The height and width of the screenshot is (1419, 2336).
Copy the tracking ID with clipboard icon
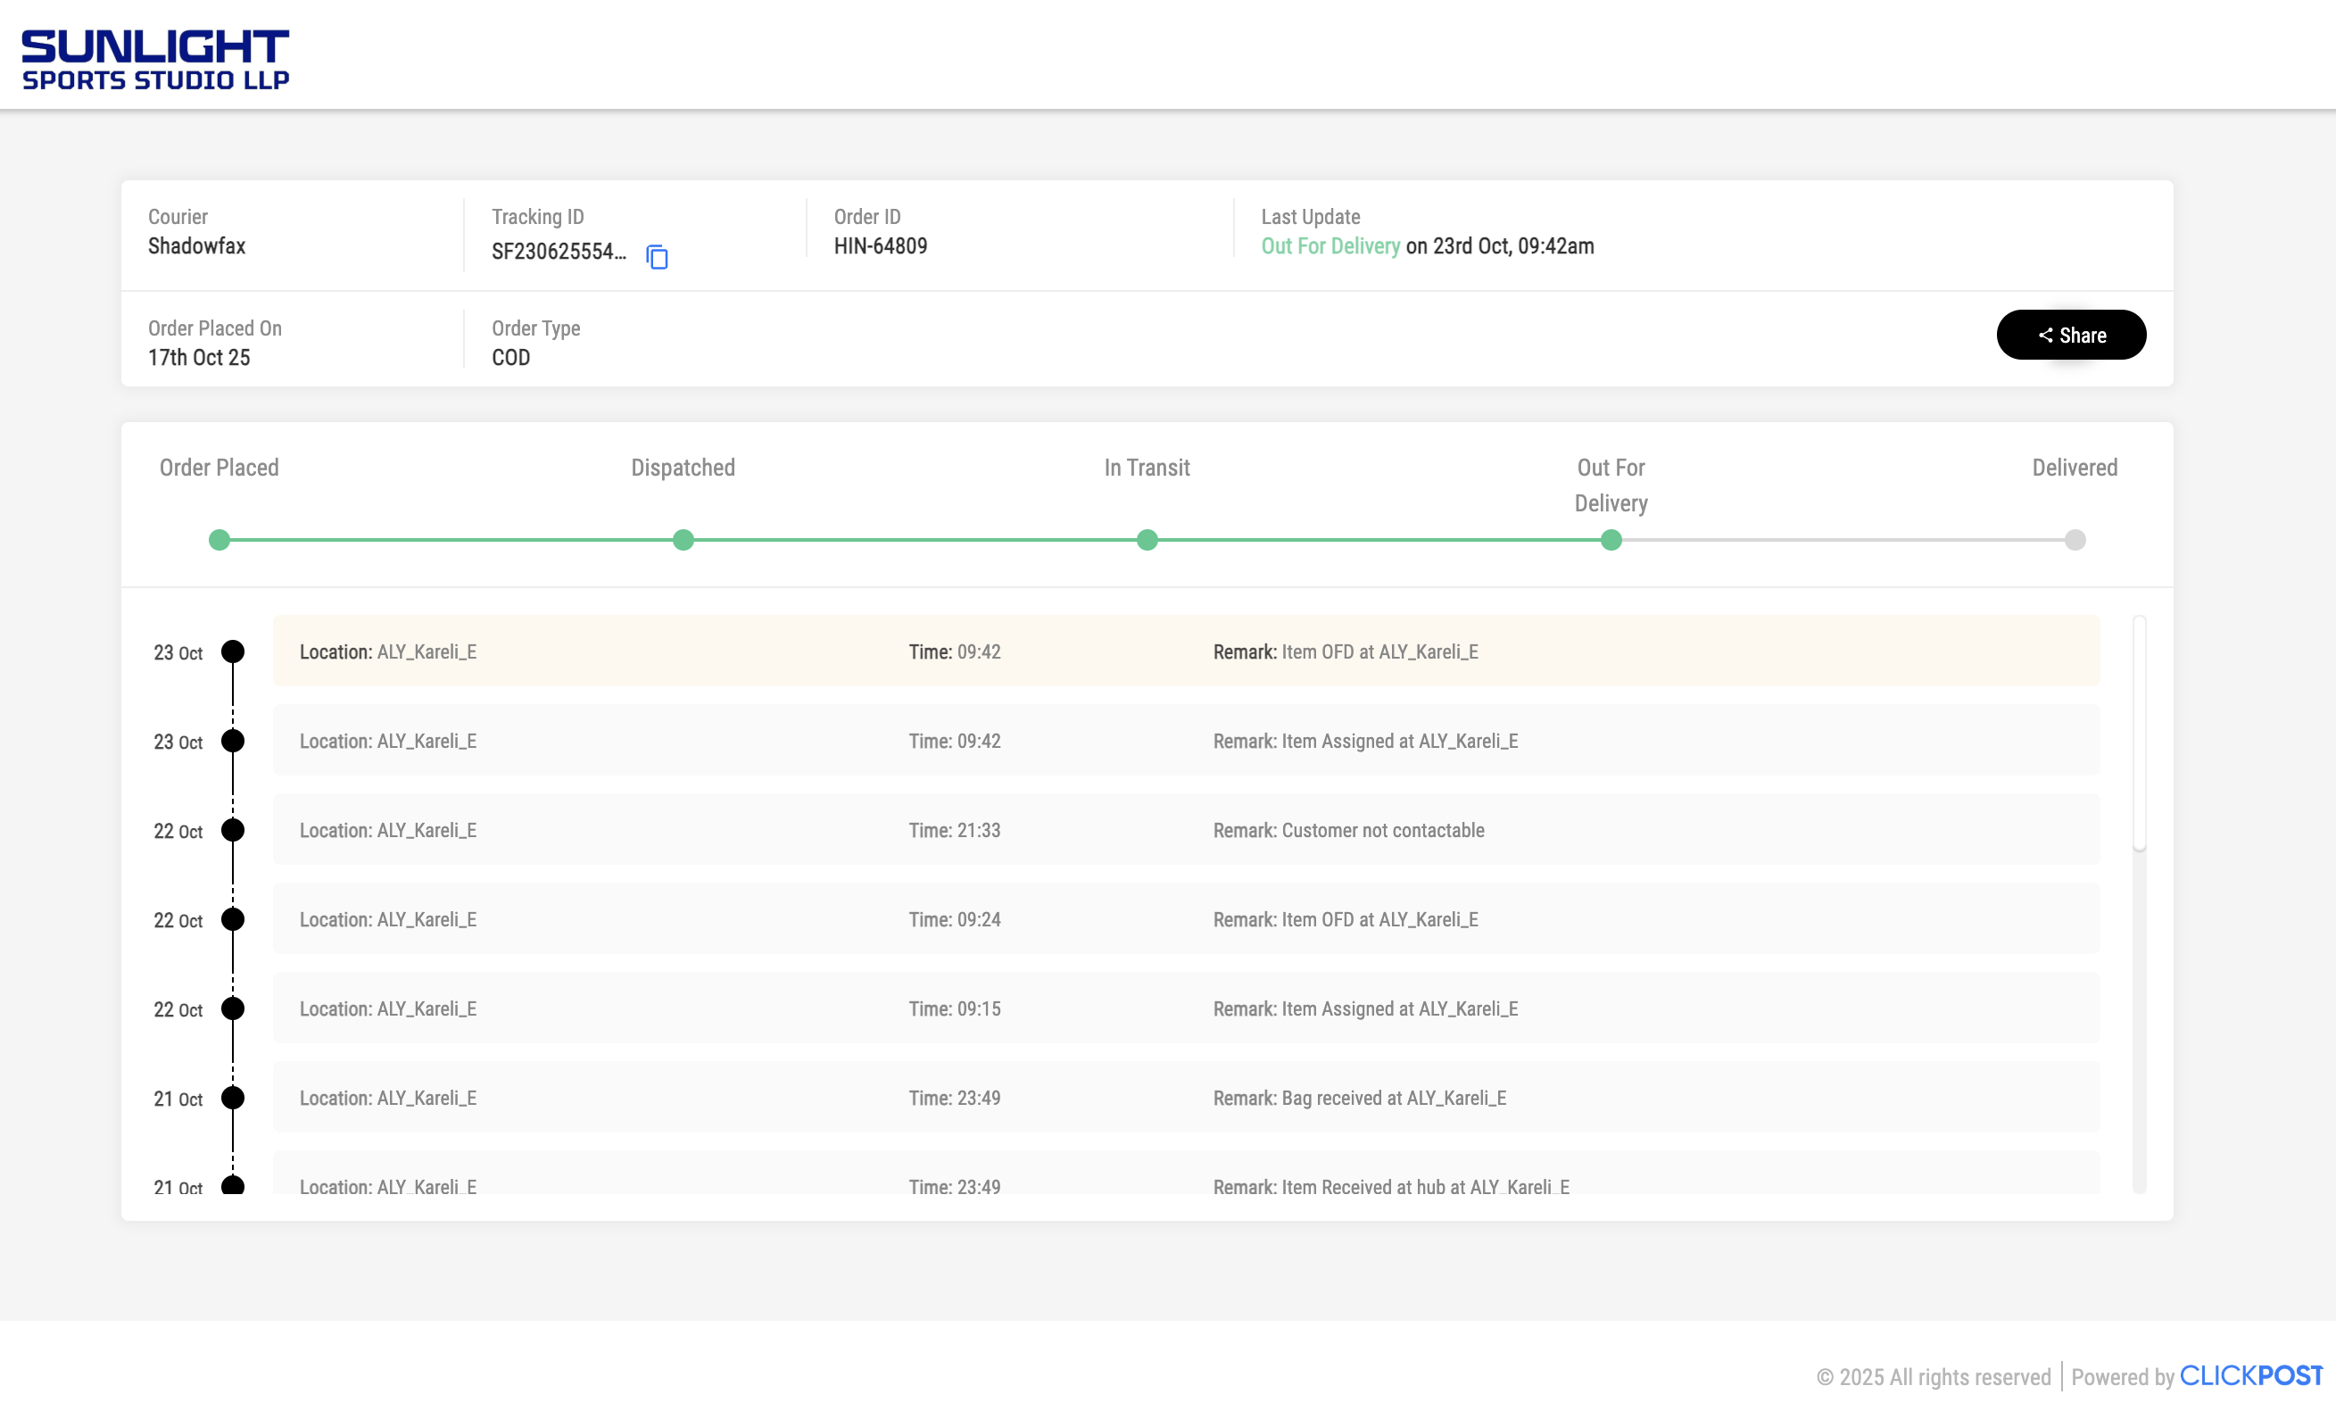656,256
